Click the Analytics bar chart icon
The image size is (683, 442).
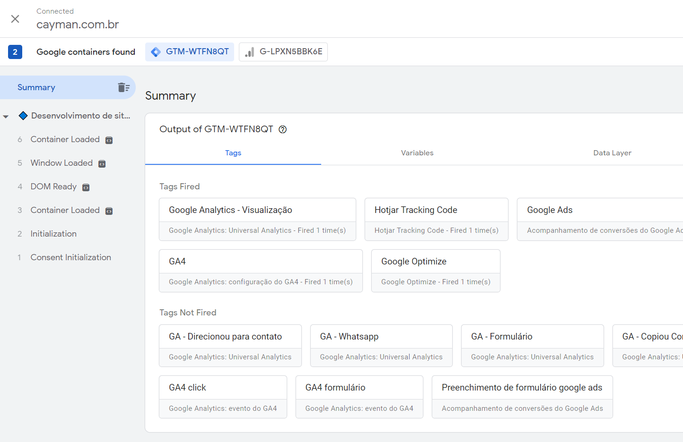tap(250, 52)
